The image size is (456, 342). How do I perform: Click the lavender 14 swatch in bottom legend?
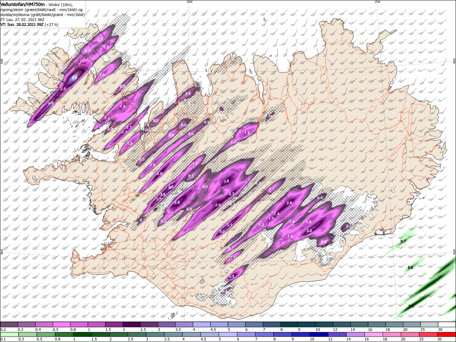pyautogui.click(x=355, y=335)
